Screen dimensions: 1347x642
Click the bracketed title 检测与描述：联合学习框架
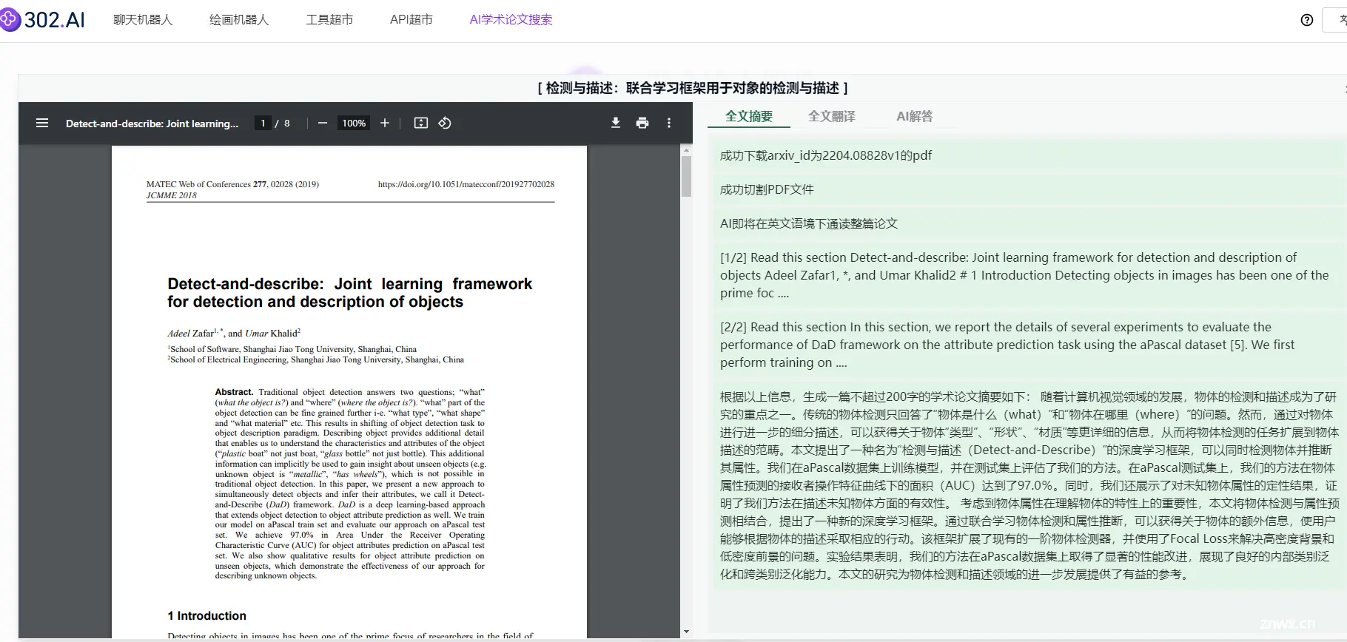(692, 88)
